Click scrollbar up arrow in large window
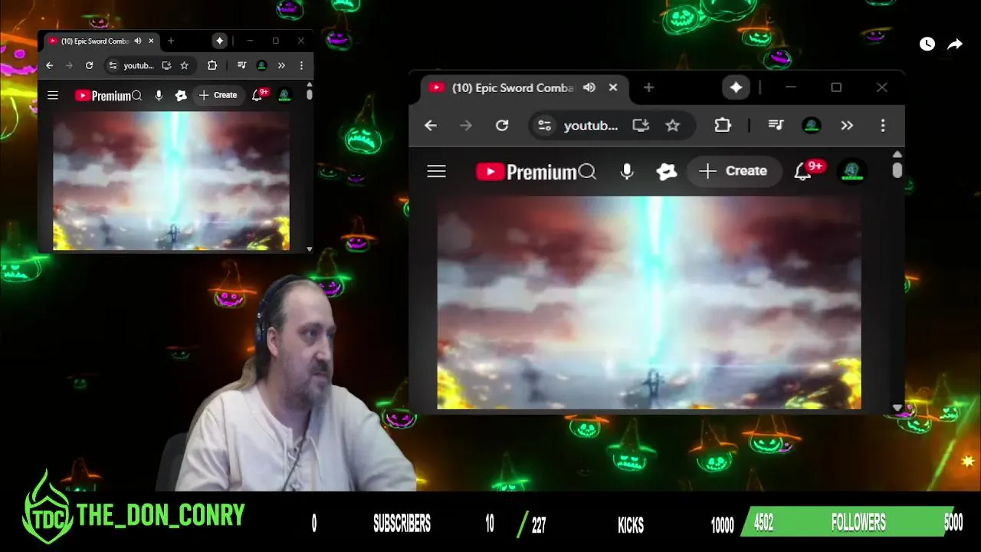 tap(897, 154)
